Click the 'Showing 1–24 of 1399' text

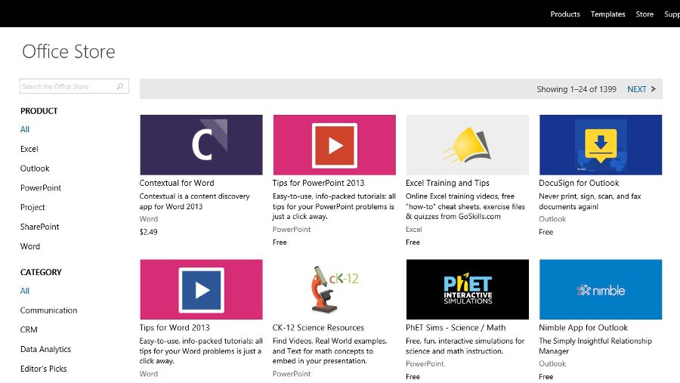pos(576,89)
